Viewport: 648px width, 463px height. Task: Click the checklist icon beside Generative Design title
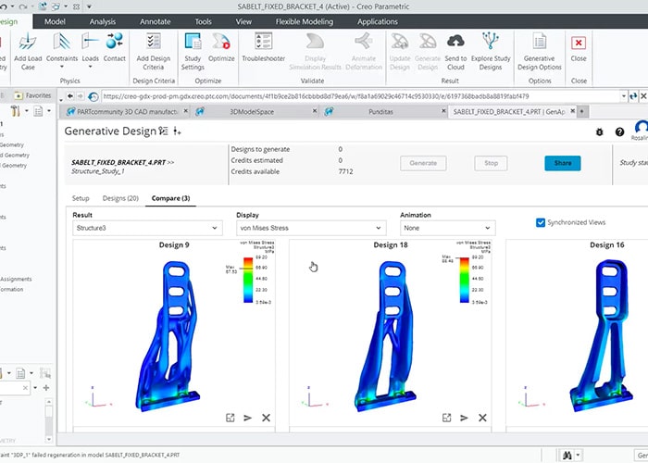pyautogui.click(x=163, y=131)
